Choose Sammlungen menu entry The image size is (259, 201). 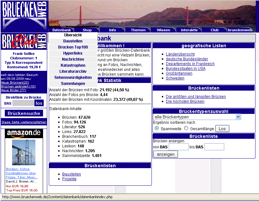tap(73, 84)
